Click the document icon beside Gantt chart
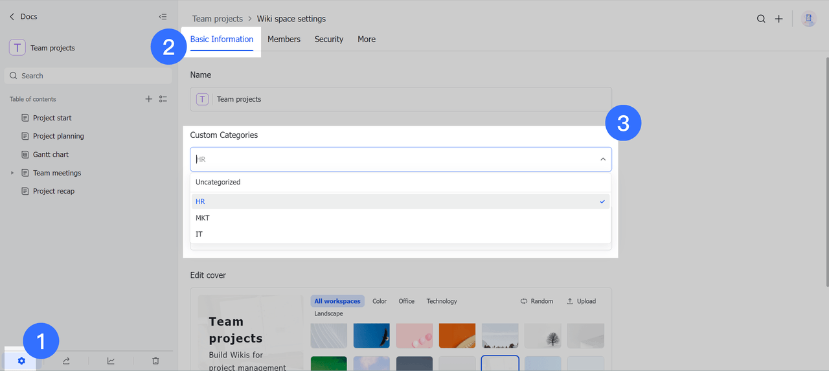 [x=25, y=155]
